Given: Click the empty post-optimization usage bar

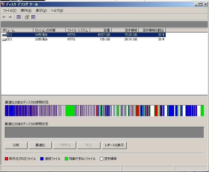Looking at the screenshot, I should pos(104,132).
